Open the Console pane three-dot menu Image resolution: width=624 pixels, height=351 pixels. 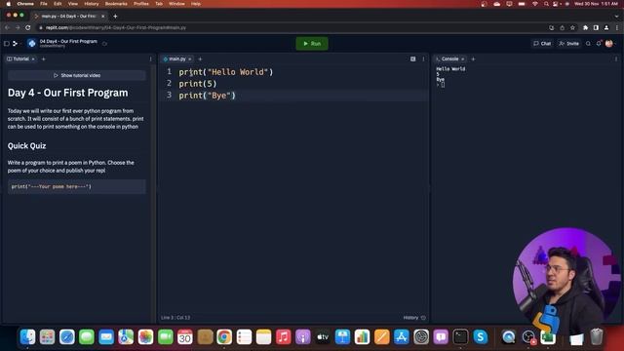[x=616, y=58]
